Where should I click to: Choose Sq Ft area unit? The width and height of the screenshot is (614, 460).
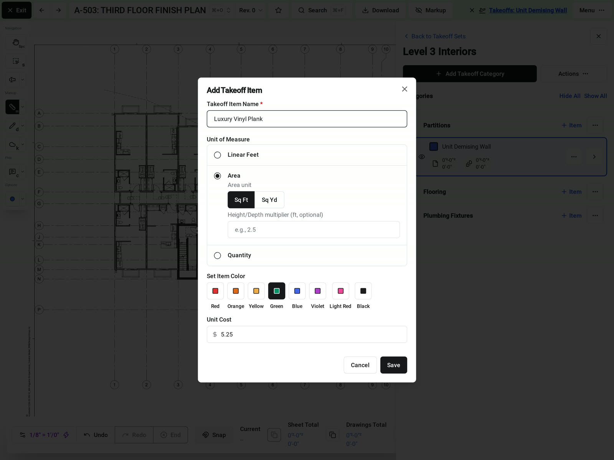pos(241,200)
